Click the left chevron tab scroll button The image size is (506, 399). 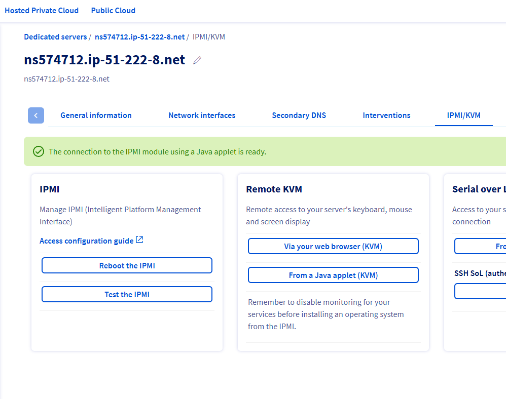(36, 115)
